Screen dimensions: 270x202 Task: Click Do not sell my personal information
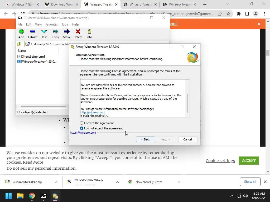(x=41, y=168)
